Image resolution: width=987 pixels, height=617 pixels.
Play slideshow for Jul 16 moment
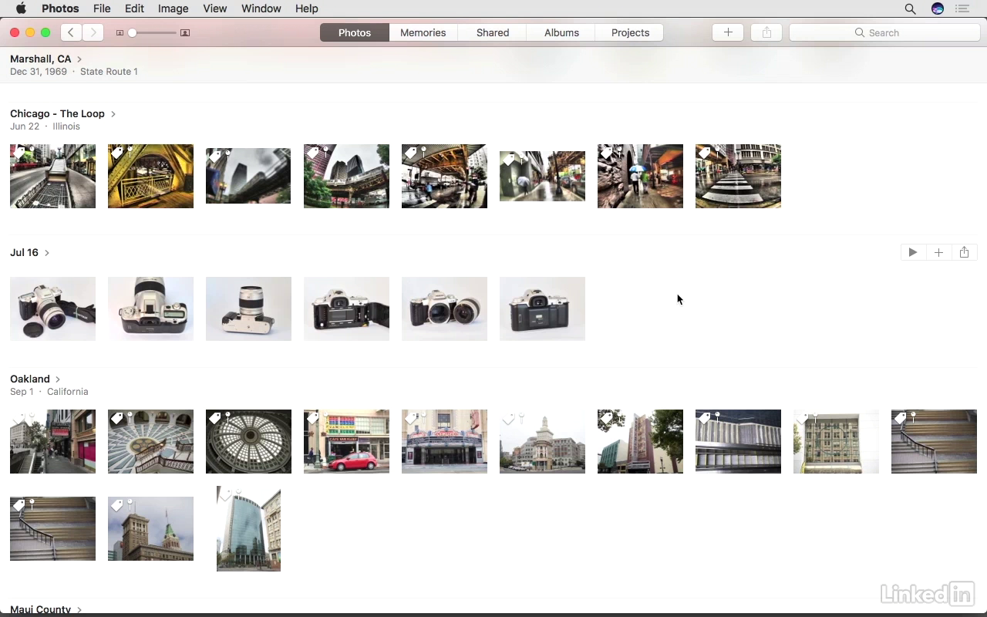(913, 252)
